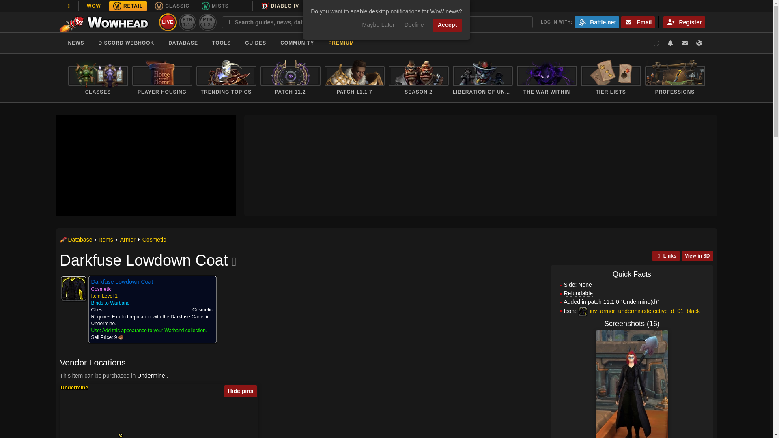
Task: Select the Mists game version
Action: pyautogui.click(x=215, y=6)
